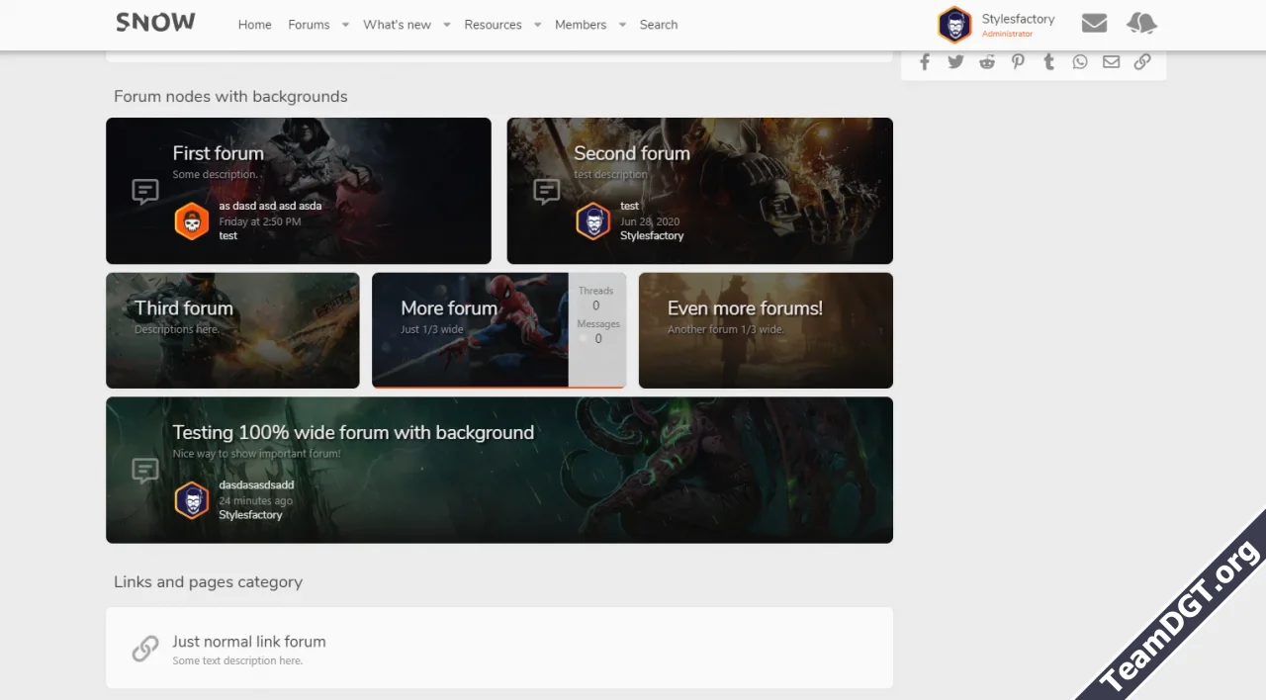
Task: Click user 'test' under First forum
Action: pyautogui.click(x=228, y=235)
